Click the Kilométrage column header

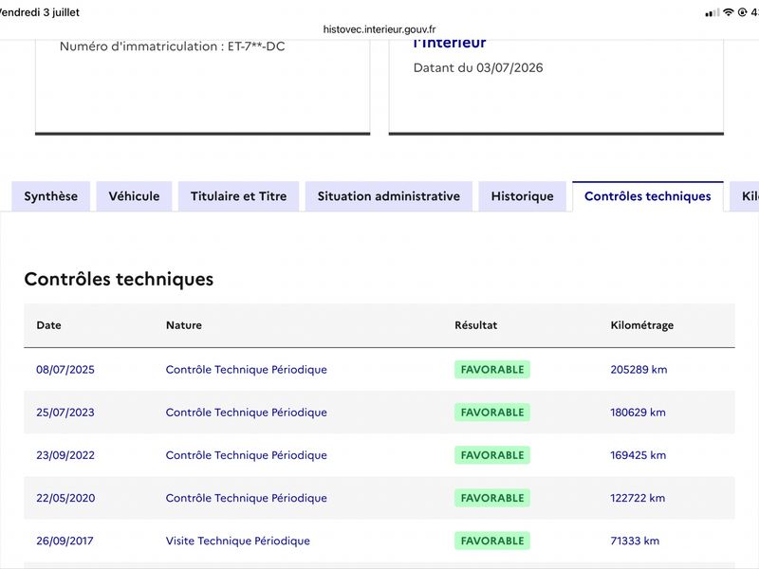pyautogui.click(x=642, y=325)
